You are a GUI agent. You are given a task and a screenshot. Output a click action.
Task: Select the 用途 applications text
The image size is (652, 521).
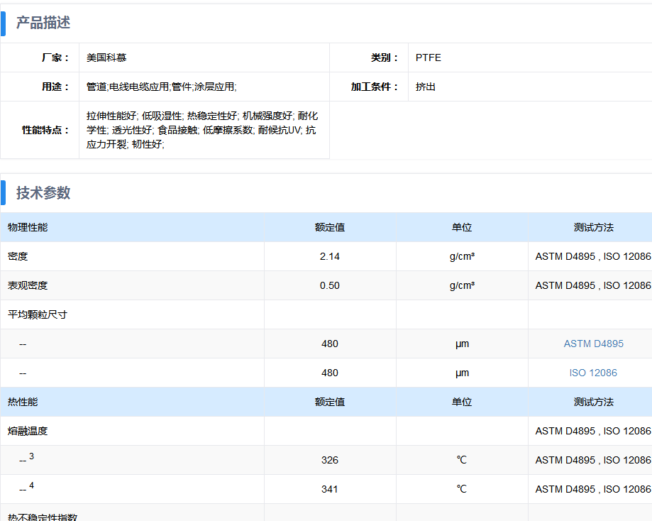[161, 87]
